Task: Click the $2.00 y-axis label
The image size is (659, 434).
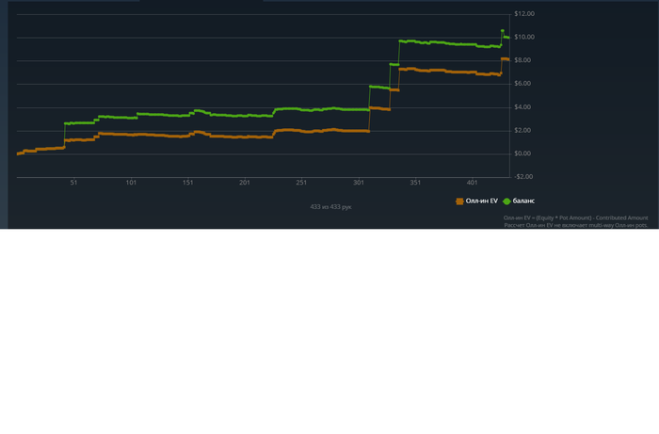Action: tap(522, 130)
